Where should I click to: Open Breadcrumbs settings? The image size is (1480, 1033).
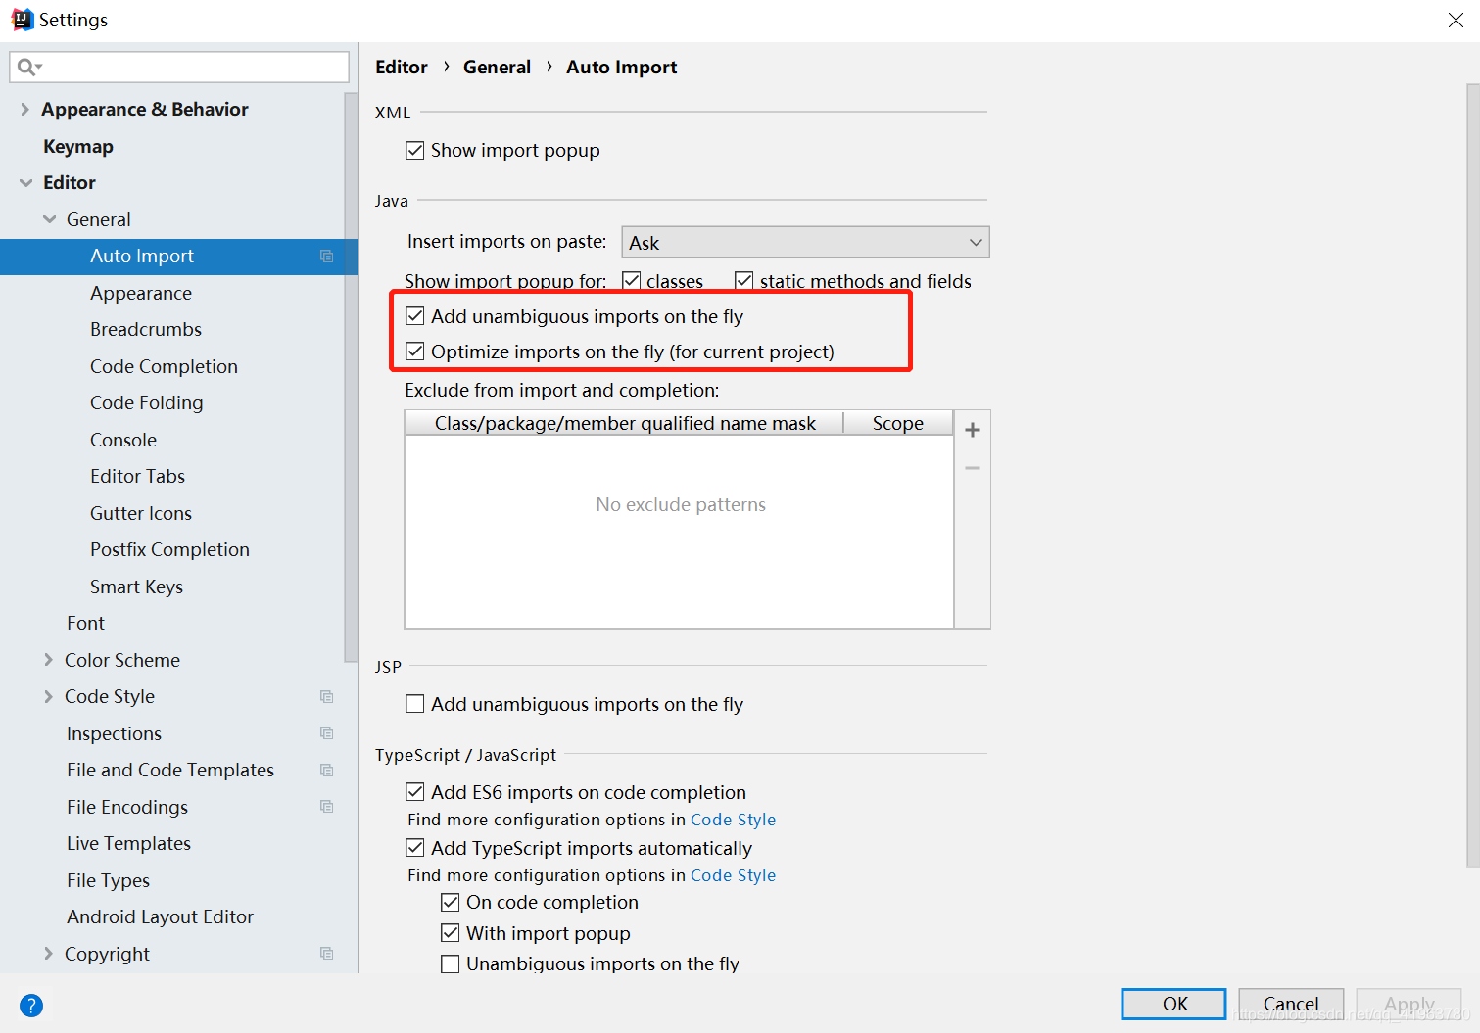pyautogui.click(x=146, y=330)
